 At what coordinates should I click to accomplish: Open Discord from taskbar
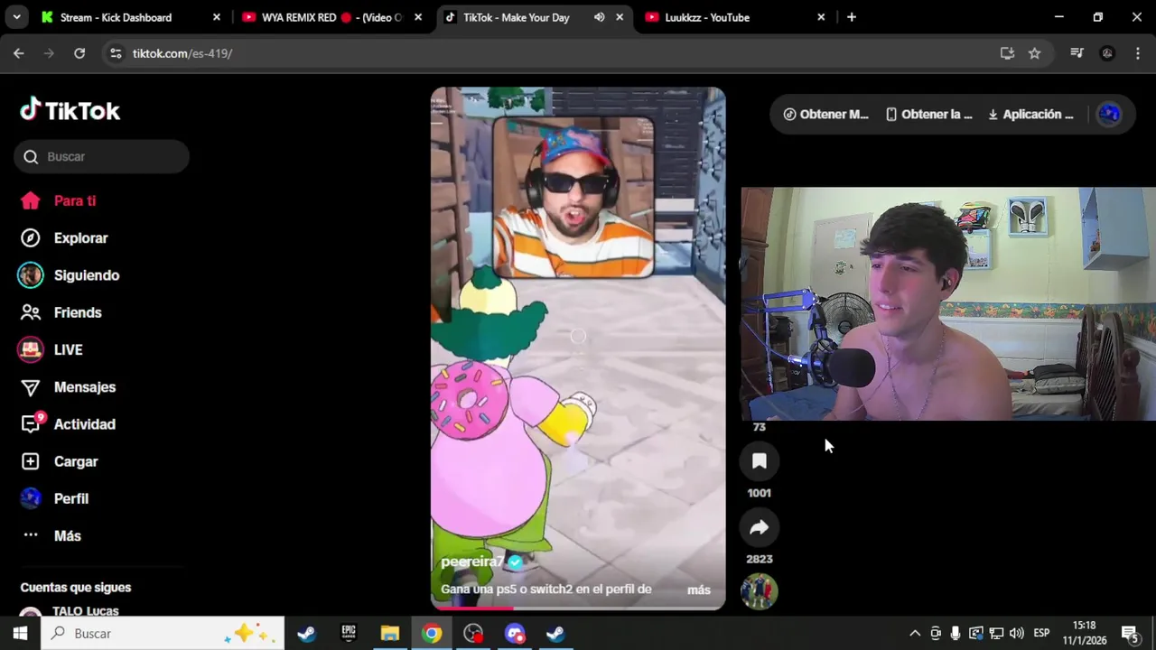pyautogui.click(x=515, y=634)
